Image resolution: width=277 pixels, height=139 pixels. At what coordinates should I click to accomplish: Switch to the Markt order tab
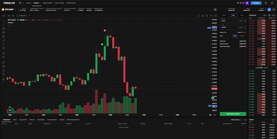click(x=224, y=15)
